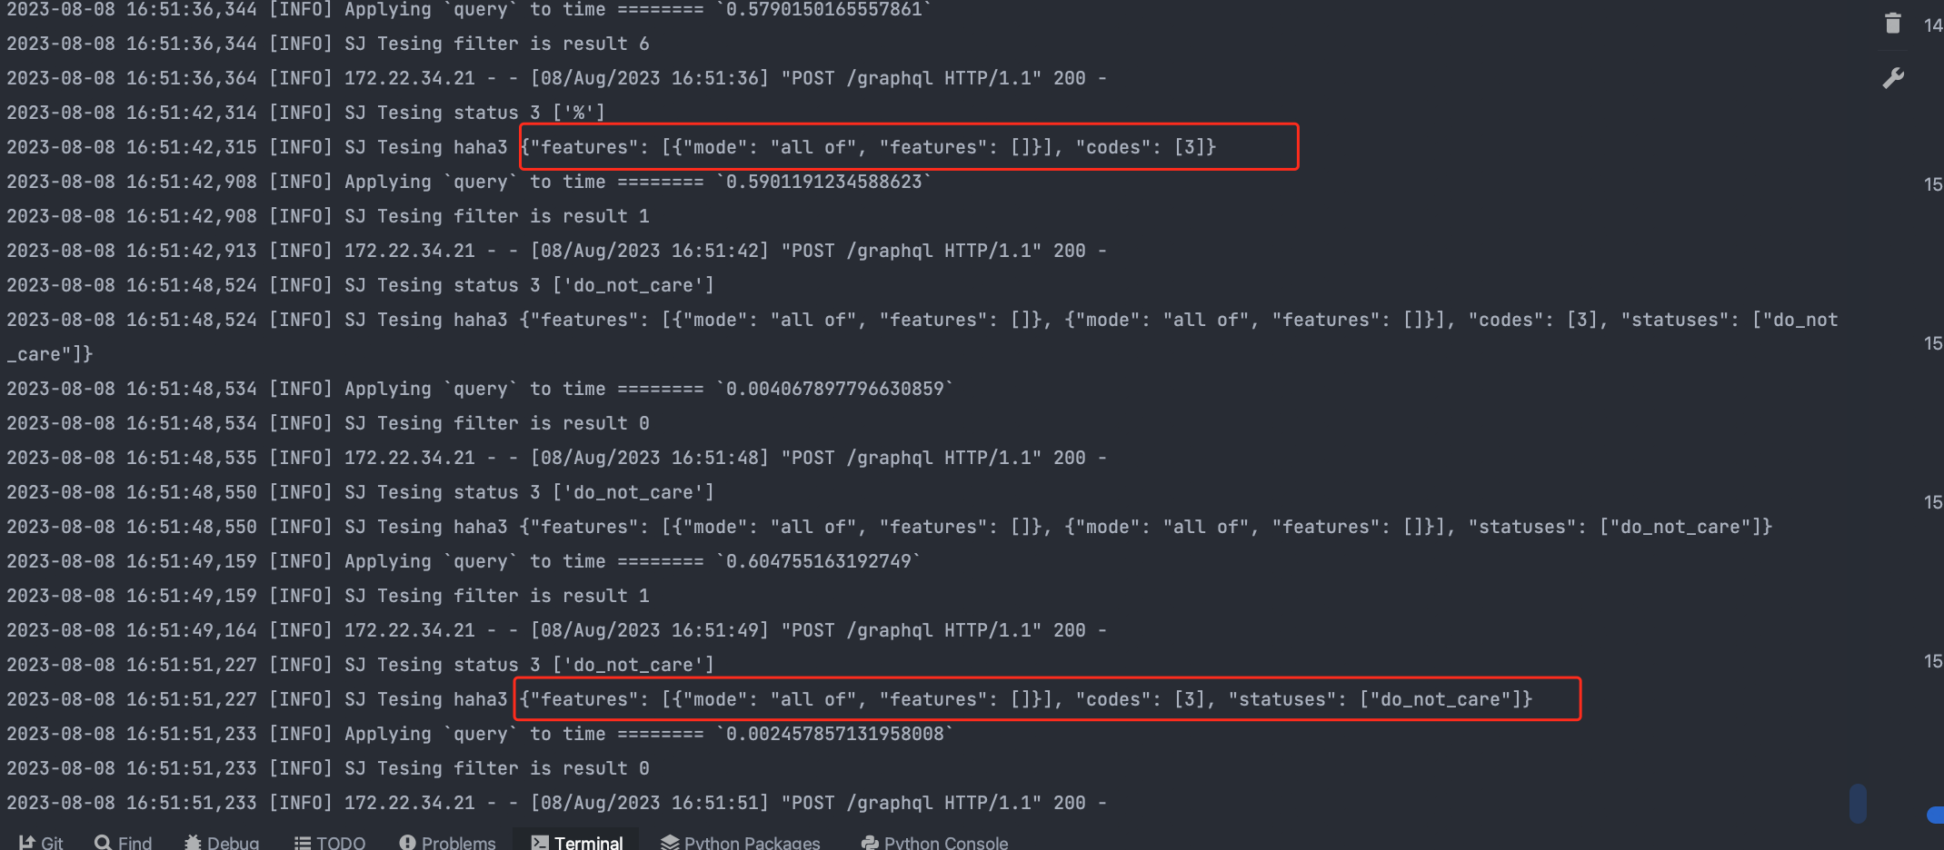Click the Terminal prompt icon
The image size is (1944, 850).
pos(539,843)
